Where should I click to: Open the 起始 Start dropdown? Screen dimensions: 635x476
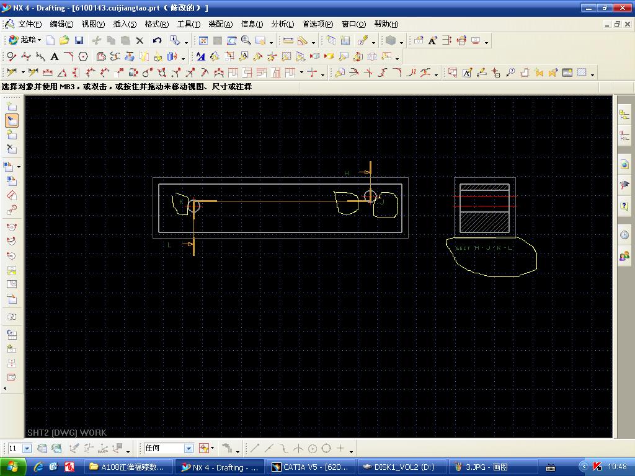tap(25, 40)
